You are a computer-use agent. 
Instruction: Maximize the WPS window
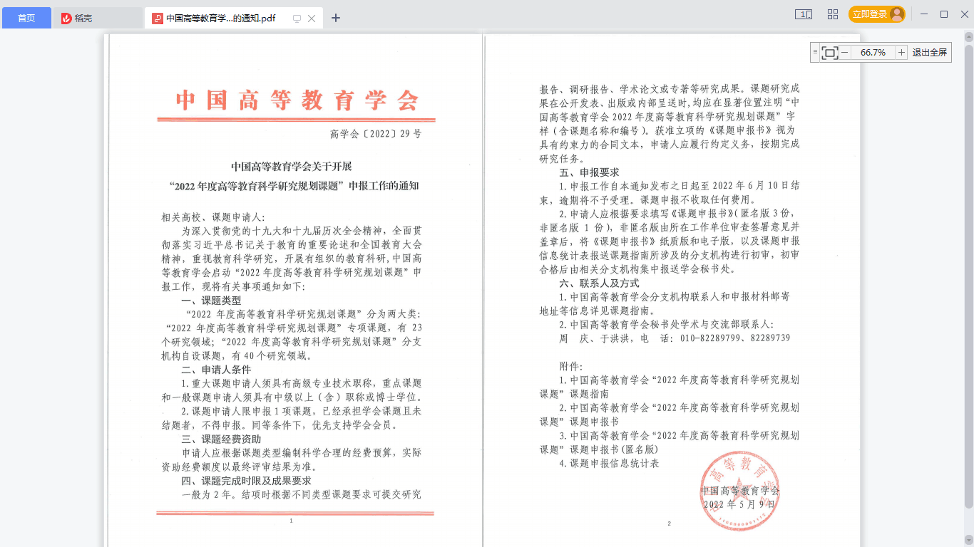tap(944, 14)
